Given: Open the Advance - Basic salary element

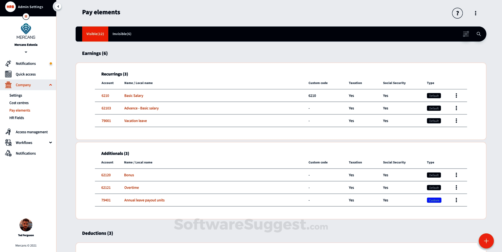Looking at the screenshot, I should coord(141,108).
